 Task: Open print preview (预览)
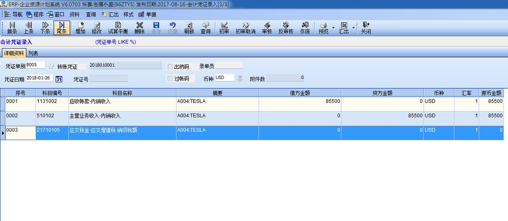point(323,28)
